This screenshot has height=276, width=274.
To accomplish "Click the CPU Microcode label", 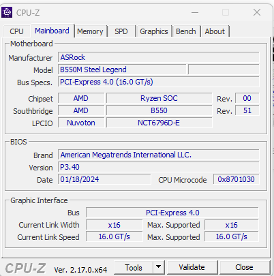I will [183, 180].
